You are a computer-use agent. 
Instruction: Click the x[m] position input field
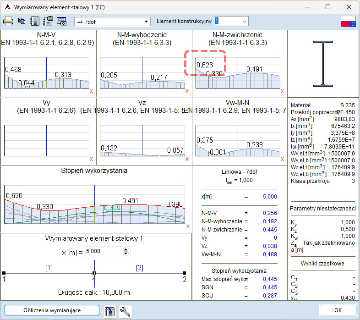coord(104,251)
